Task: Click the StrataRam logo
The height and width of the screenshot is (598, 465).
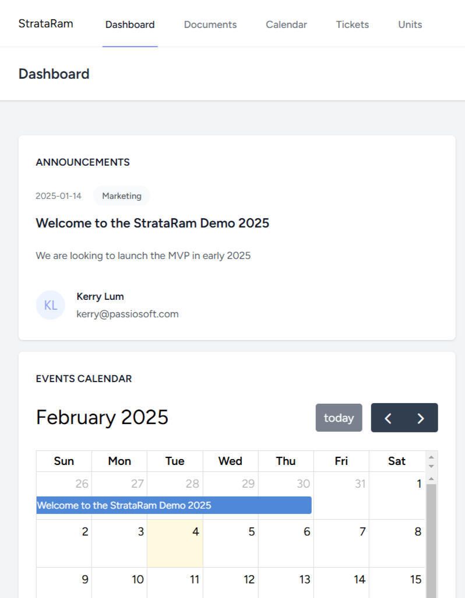Action: click(46, 24)
